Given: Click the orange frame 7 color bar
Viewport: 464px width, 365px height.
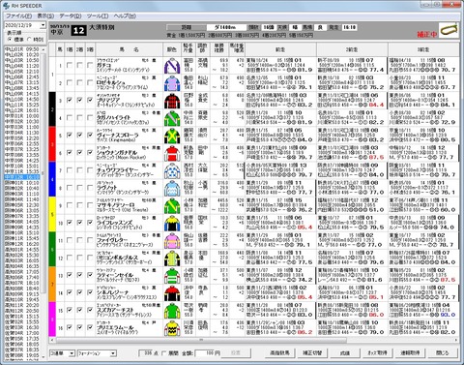Looking at the screenshot, I should [52, 284].
